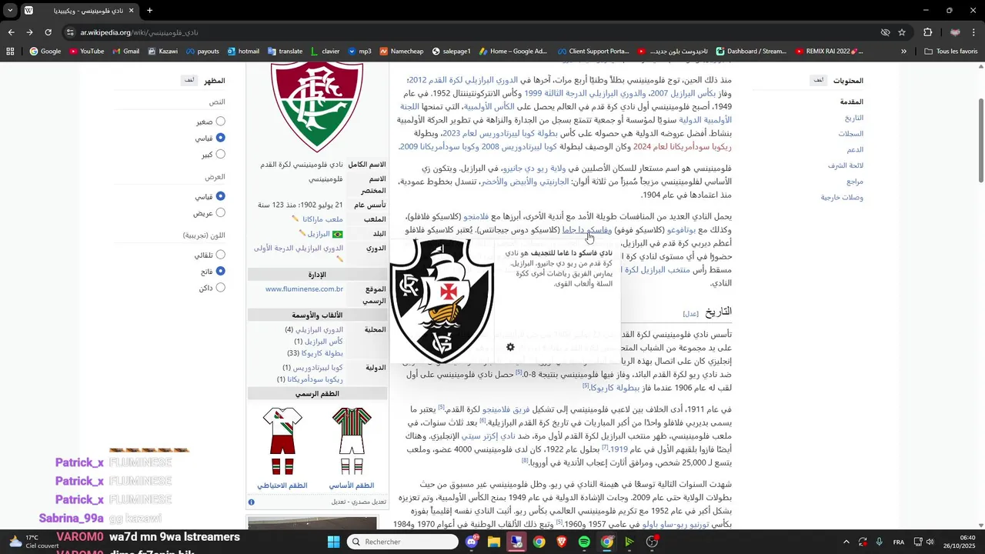Click the microphone icon in system tray
Image resolution: width=985 pixels, height=554 pixels.
coord(879,542)
